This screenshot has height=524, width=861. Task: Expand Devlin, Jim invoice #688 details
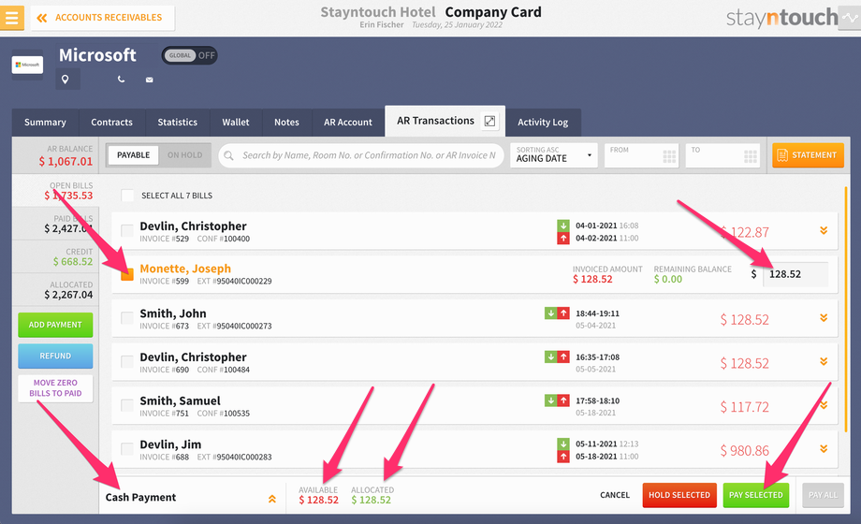[x=824, y=449]
